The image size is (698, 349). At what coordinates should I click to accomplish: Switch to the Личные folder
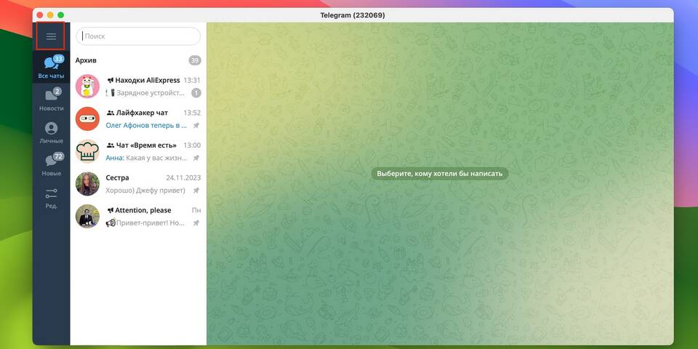(x=51, y=132)
